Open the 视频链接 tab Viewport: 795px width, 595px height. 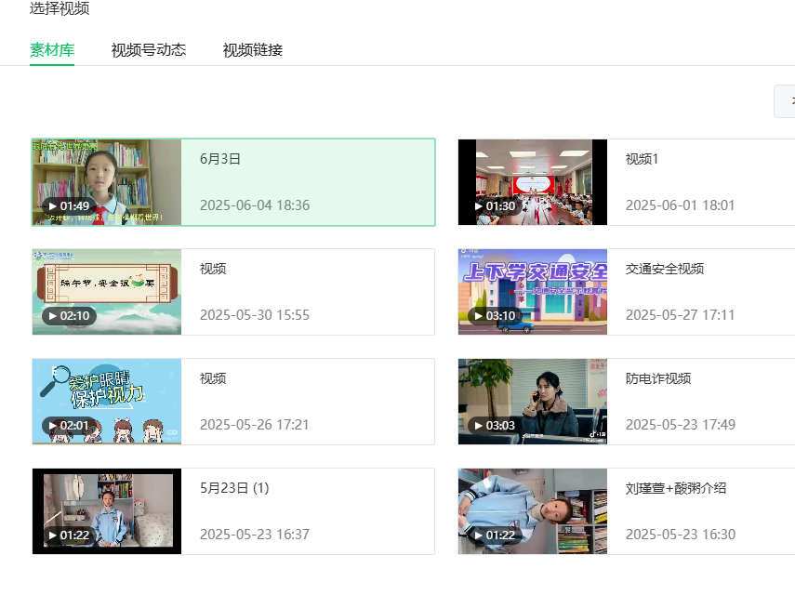click(x=253, y=49)
